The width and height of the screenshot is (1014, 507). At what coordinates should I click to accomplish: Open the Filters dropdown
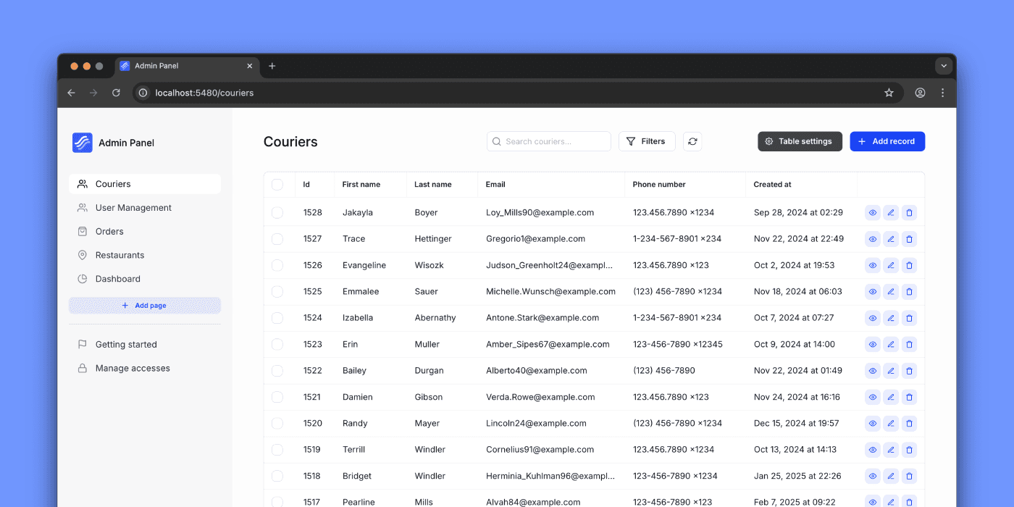[x=647, y=141]
